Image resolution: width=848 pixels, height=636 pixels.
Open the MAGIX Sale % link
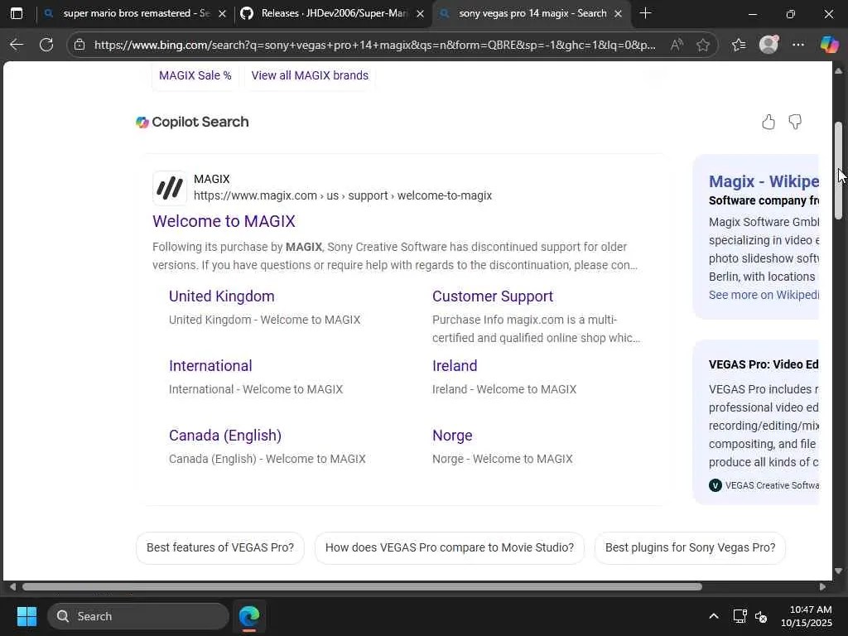click(195, 75)
